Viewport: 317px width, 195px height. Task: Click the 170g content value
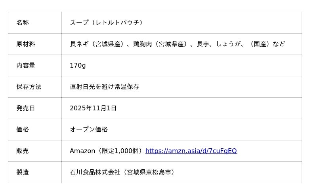[78, 65]
